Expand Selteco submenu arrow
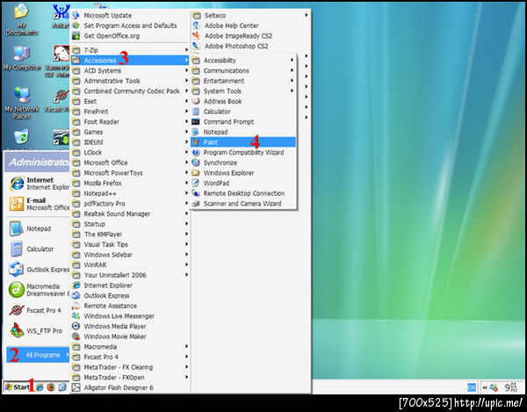The width and height of the screenshot is (527, 412). (307, 15)
